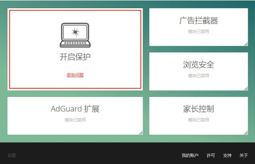Open the 浏览安全 browsing security tile
The height and width of the screenshot is (164, 255).
tap(199, 71)
